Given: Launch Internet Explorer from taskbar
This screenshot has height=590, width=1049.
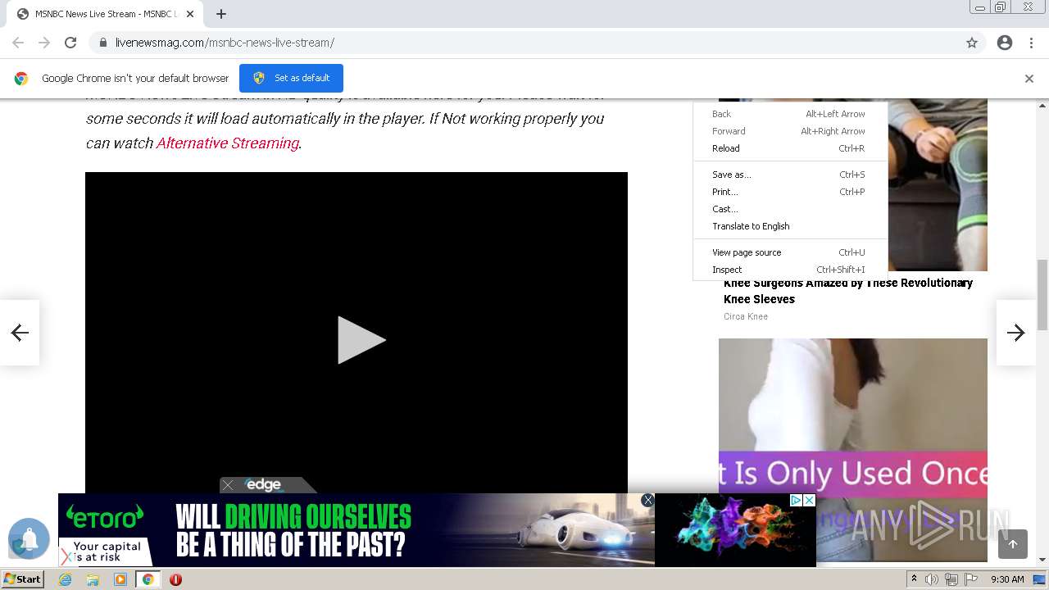Looking at the screenshot, I should click(66, 579).
